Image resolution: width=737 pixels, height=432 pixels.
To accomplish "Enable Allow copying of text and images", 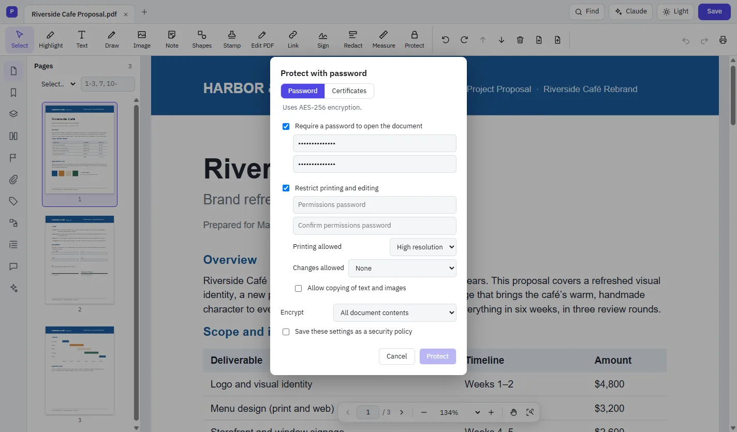I will coord(298,288).
